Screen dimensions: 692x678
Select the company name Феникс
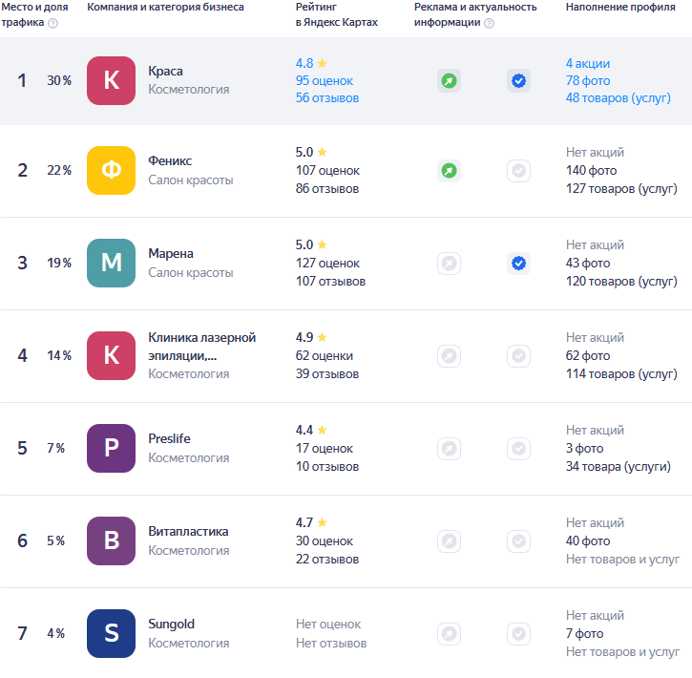click(170, 160)
